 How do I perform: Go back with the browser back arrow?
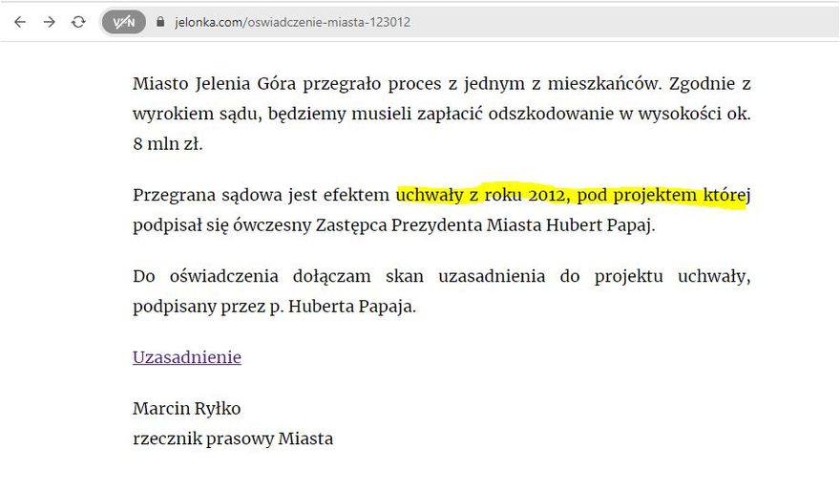pyautogui.click(x=20, y=22)
